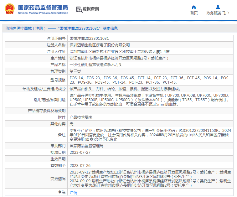237x197 pixels.
Task: Select 第三类 management category value
Action: coord(75,71)
